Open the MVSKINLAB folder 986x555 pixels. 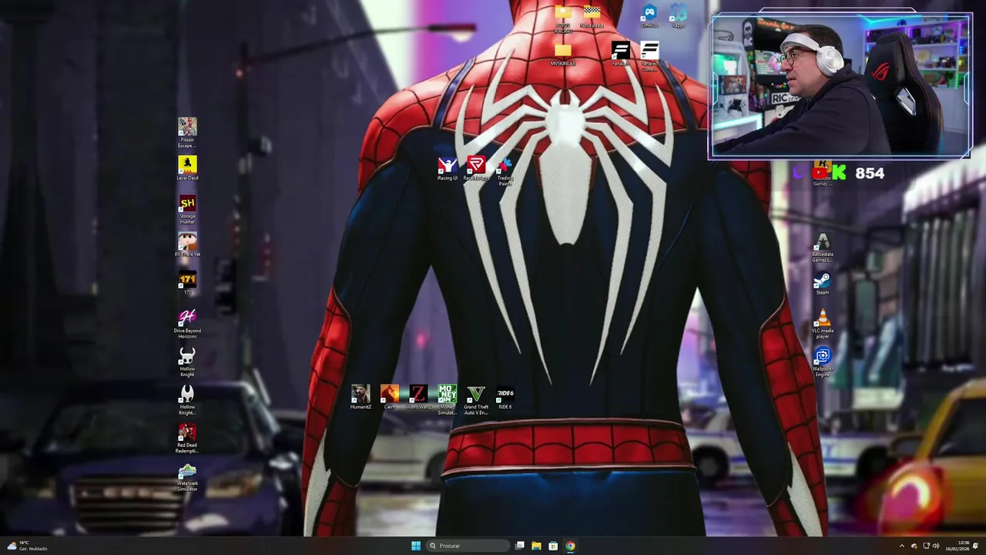[563, 55]
